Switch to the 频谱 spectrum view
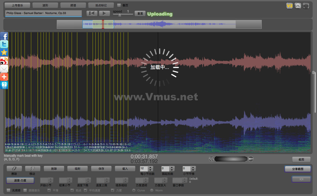 coord(73,5)
